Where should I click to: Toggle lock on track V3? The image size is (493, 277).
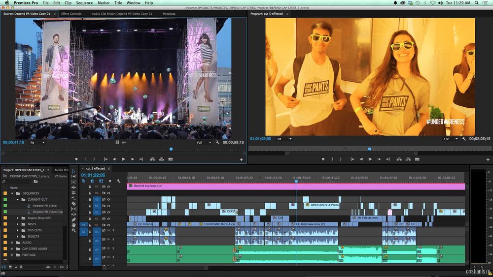tap(90, 212)
